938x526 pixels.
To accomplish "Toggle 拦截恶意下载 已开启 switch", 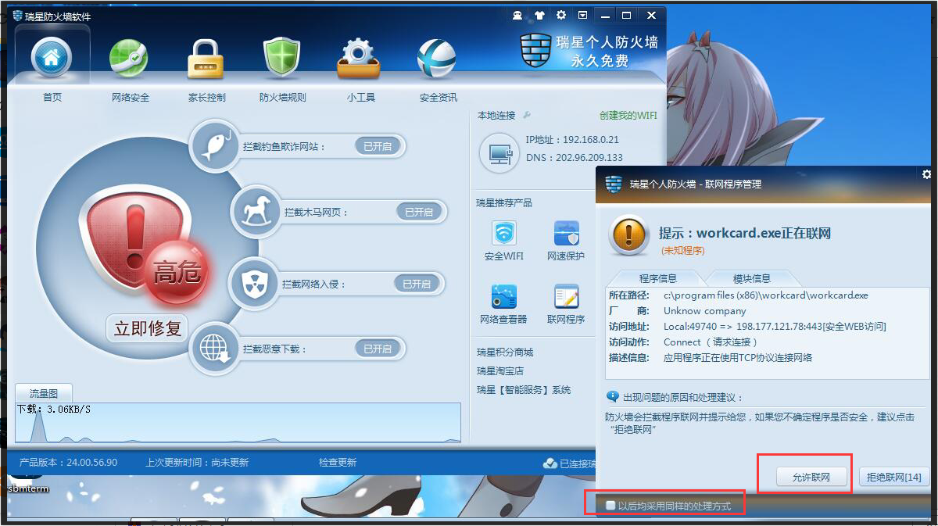I will coord(378,349).
